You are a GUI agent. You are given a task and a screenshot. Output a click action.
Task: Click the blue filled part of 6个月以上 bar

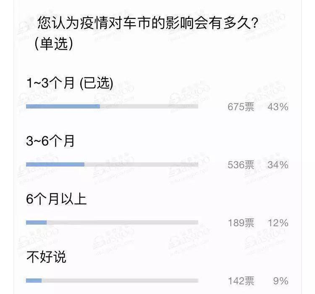(36, 222)
